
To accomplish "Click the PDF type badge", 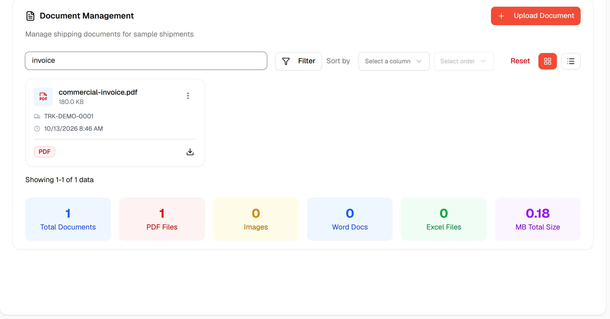I will (45, 152).
